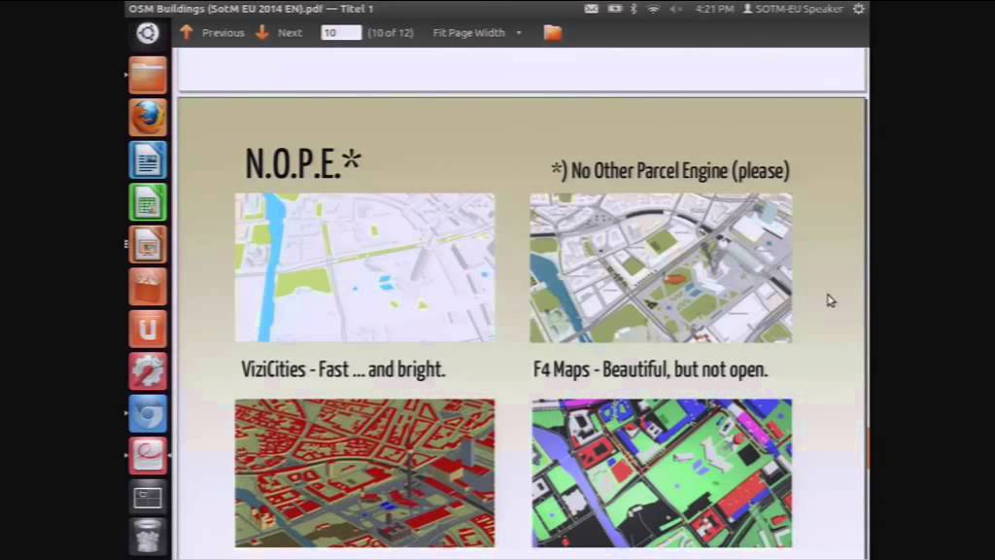Click the F4 Maps screenshot
This screenshot has height=560, width=995.
tap(661, 268)
